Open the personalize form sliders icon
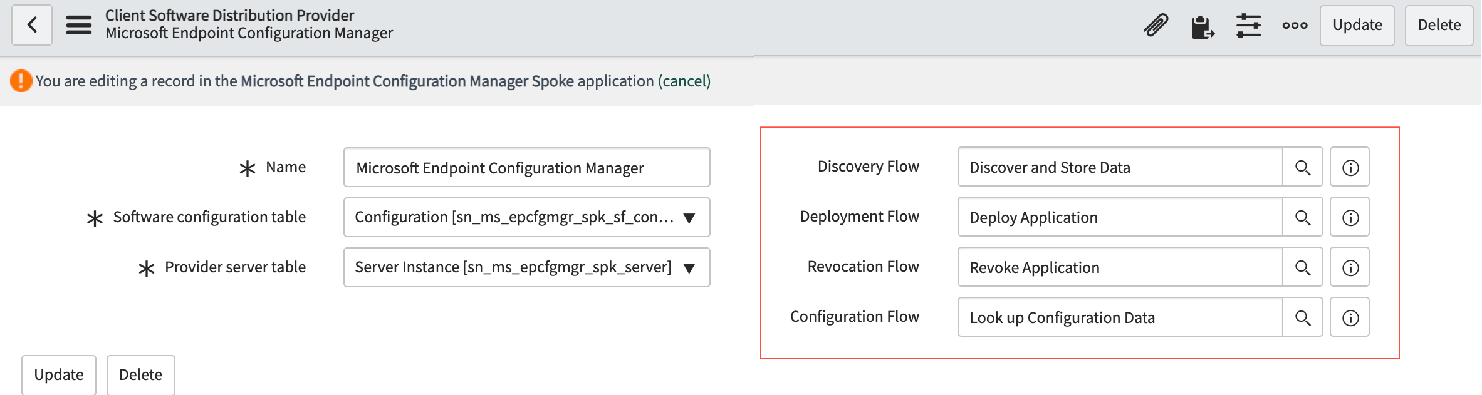 pyautogui.click(x=1248, y=26)
